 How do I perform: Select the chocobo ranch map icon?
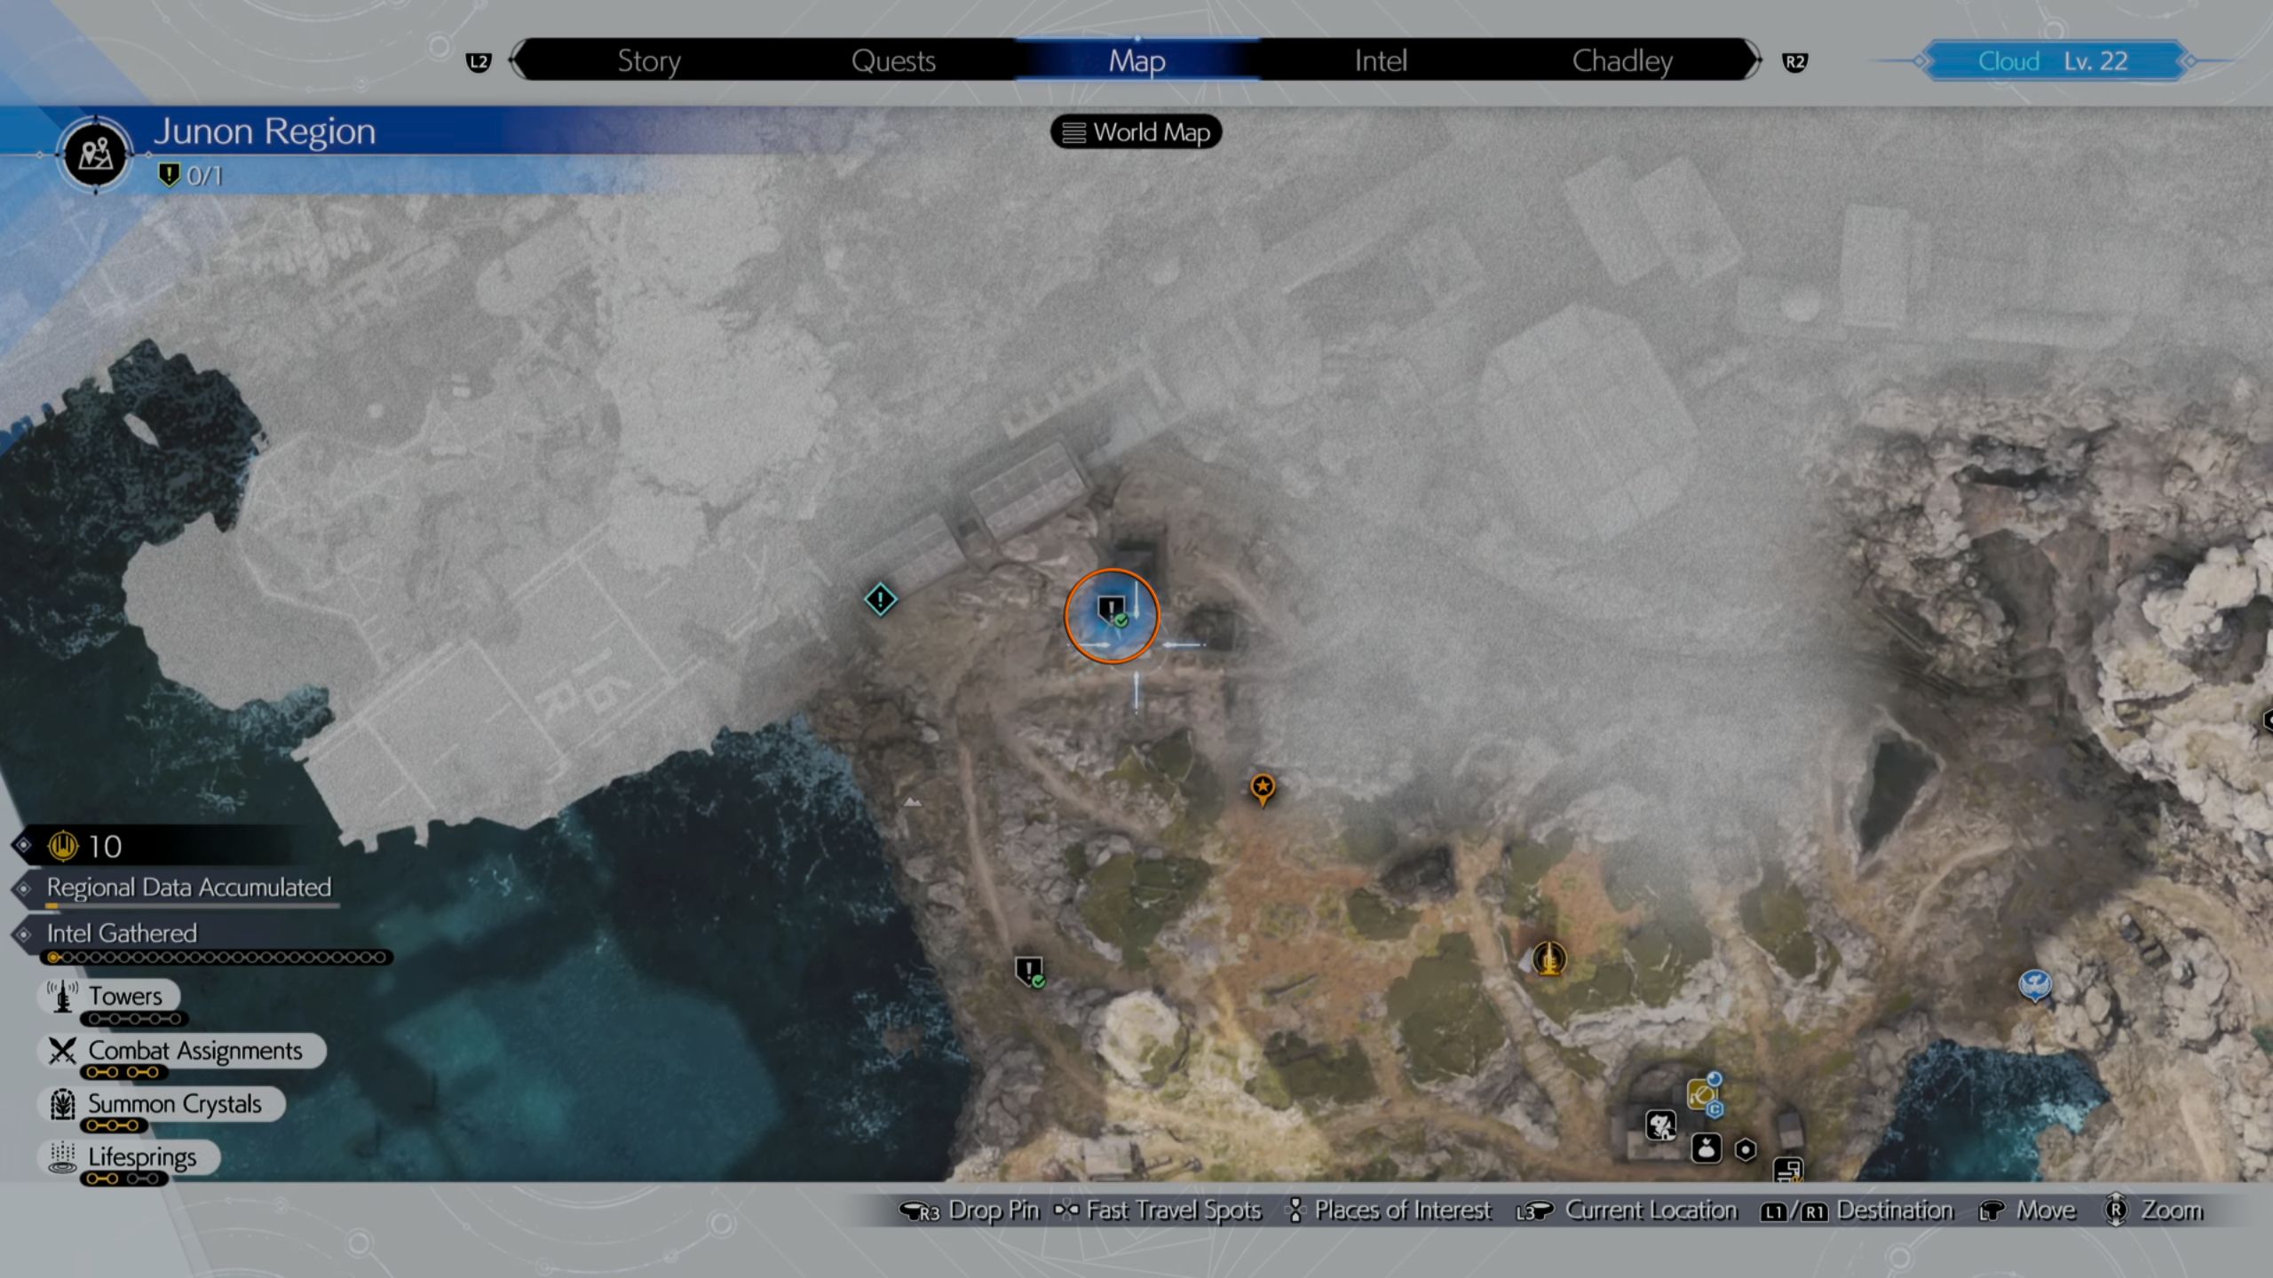tap(1661, 1126)
